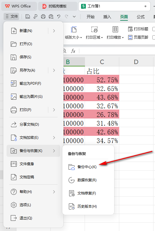Click the cell showing 34.57%
Screen dimensions: 155x231
tap(102, 140)
